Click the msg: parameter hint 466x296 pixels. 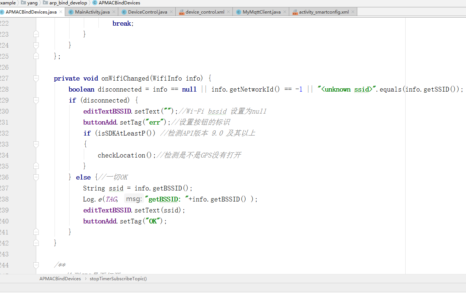coord(134,199)
